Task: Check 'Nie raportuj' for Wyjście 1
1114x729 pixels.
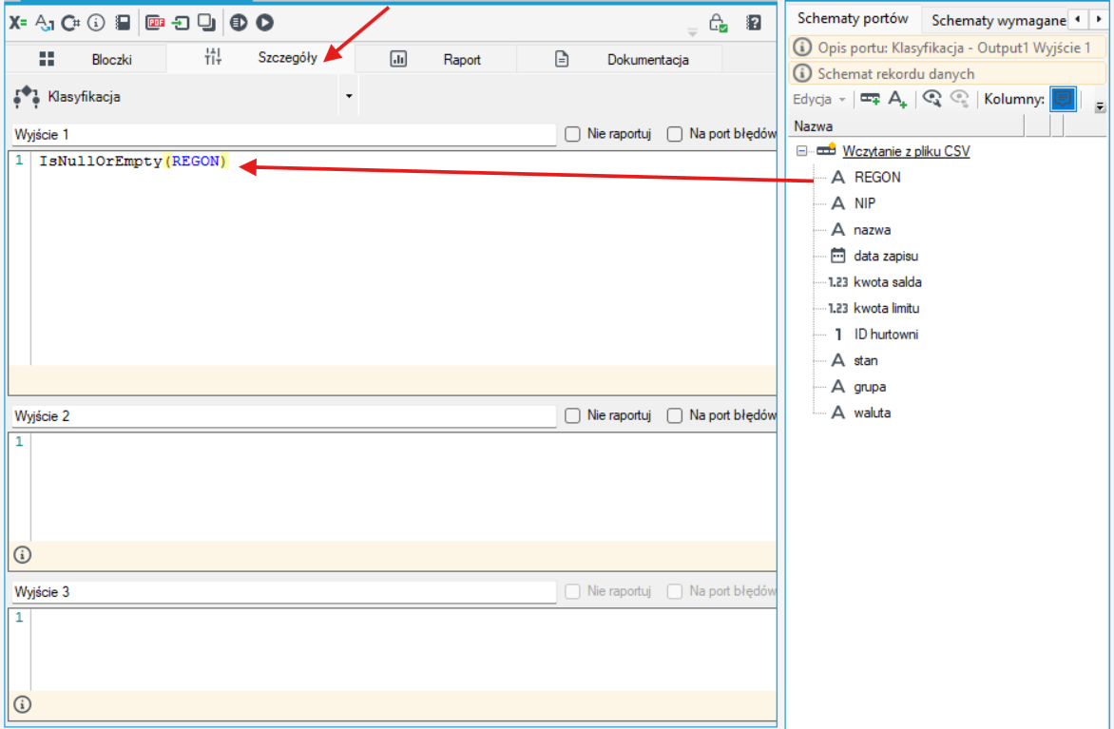Action: (572, 134)
